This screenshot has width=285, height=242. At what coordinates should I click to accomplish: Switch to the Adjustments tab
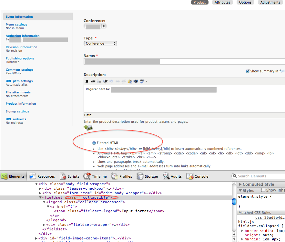270,2
